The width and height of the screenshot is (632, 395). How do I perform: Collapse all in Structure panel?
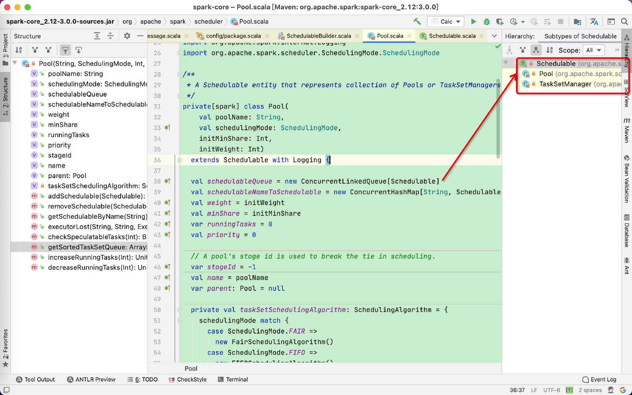pyautogui.click(x=110, y=36)
